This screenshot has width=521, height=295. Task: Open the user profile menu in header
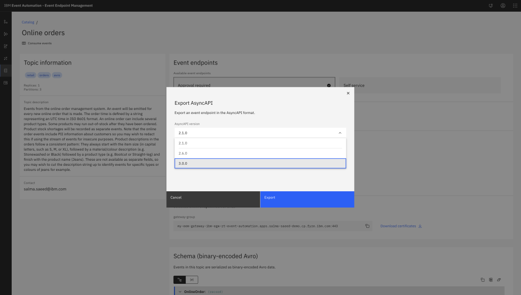click(503, 5)
